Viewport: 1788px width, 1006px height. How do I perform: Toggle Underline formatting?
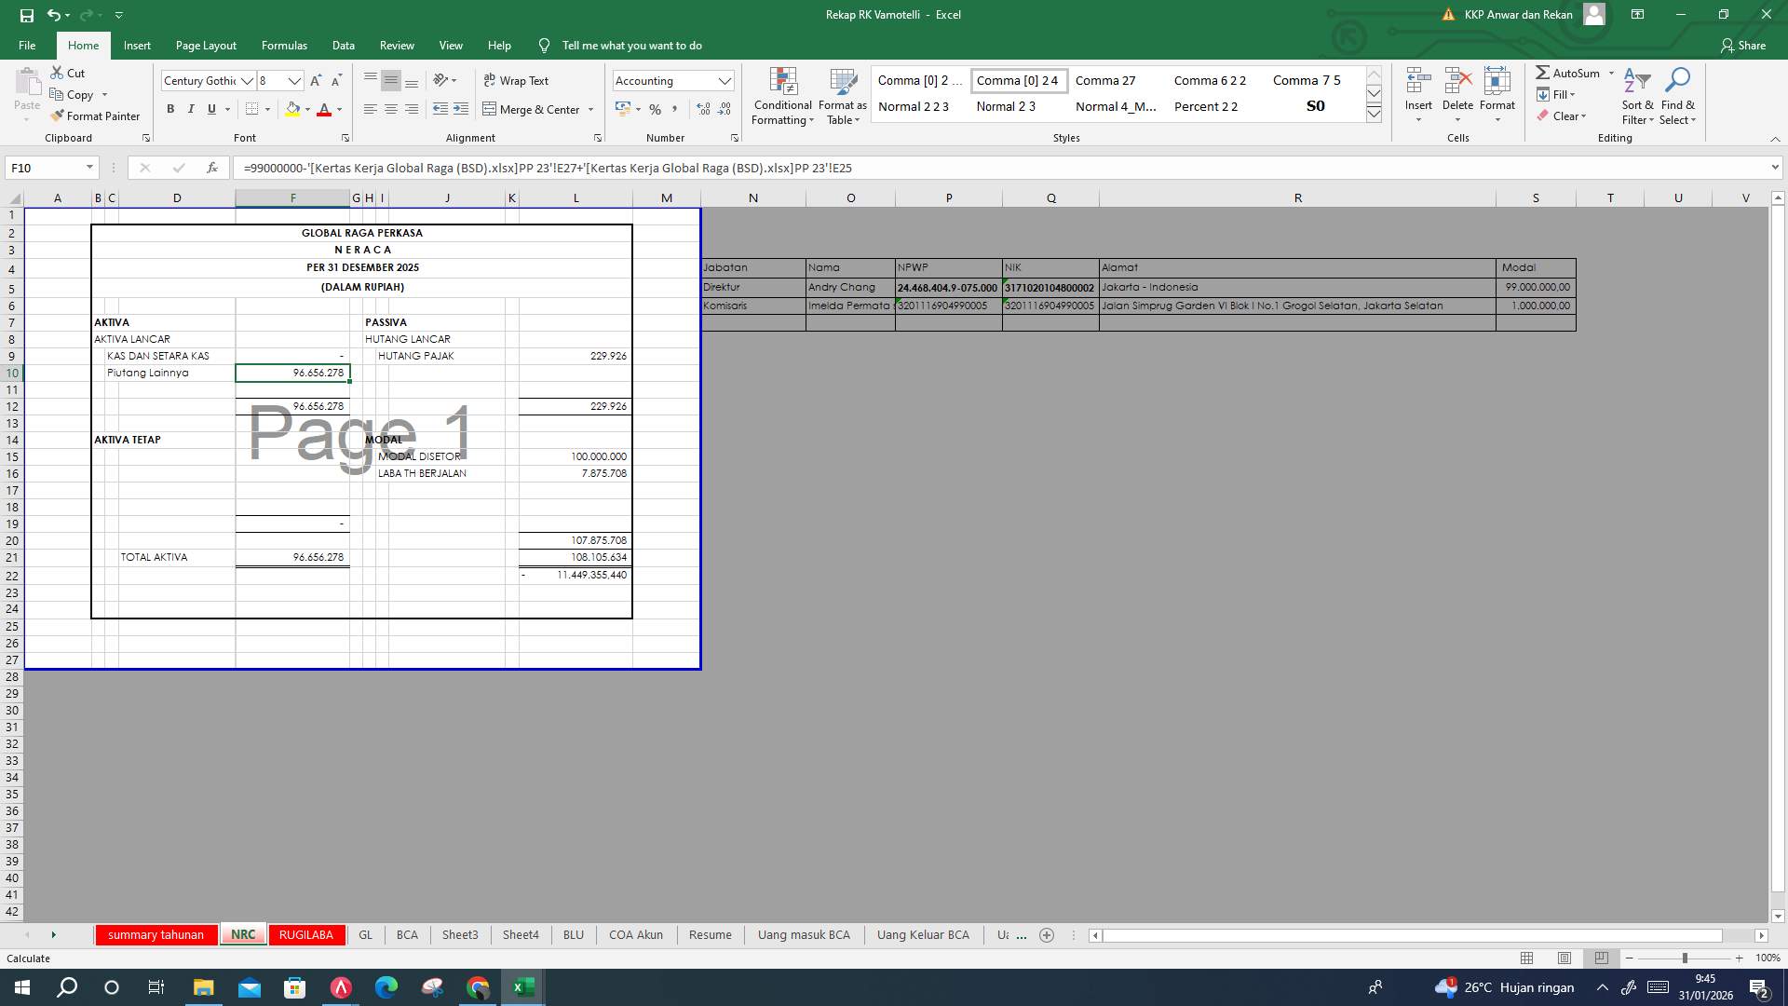click(210, 109)
